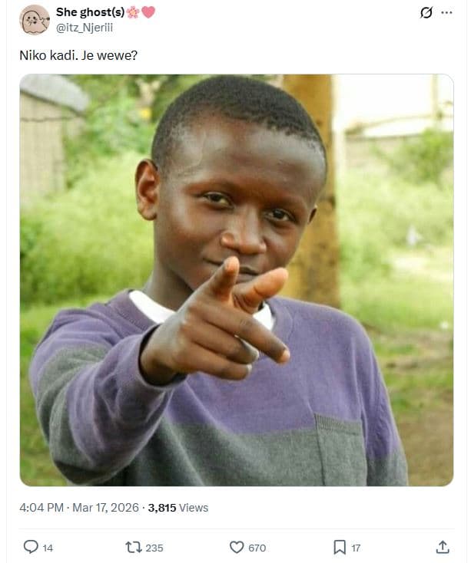
Task: Visit the @itz_Njeriii handle link
Action: (85, 28)
